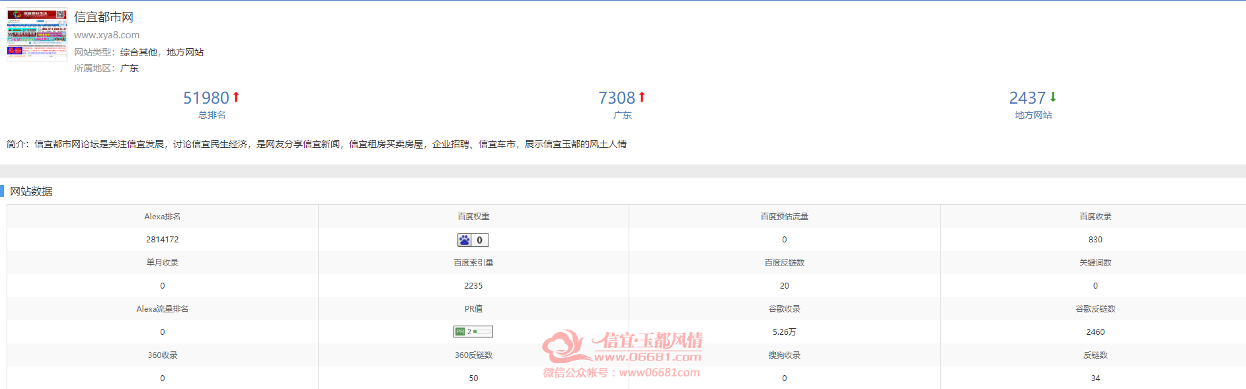Image resolution: width=1246 pixels, height=389 pixels.
Task: Click the red up arrow beside 51980
Action: pyautogui.click(x=236, y=97)
